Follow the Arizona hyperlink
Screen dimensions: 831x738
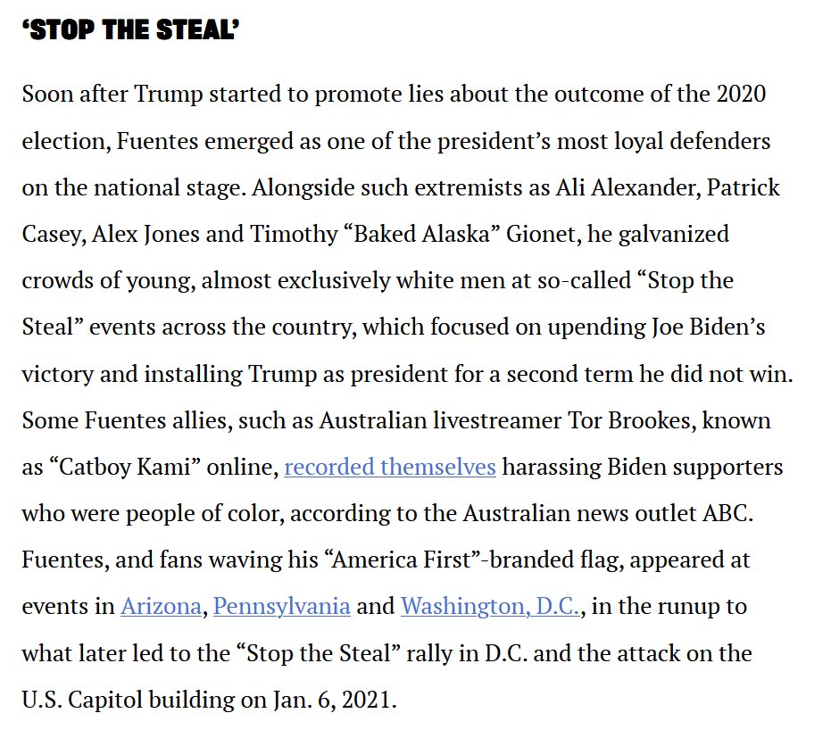tap(161, 606)
